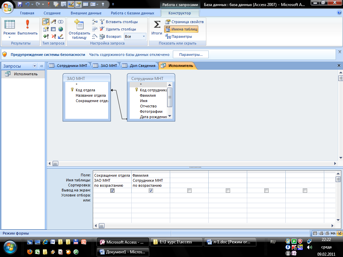Switch to ЗАО МНТ document tab
The height and width of the screenshot is (257, 343).
click(105, 66)
